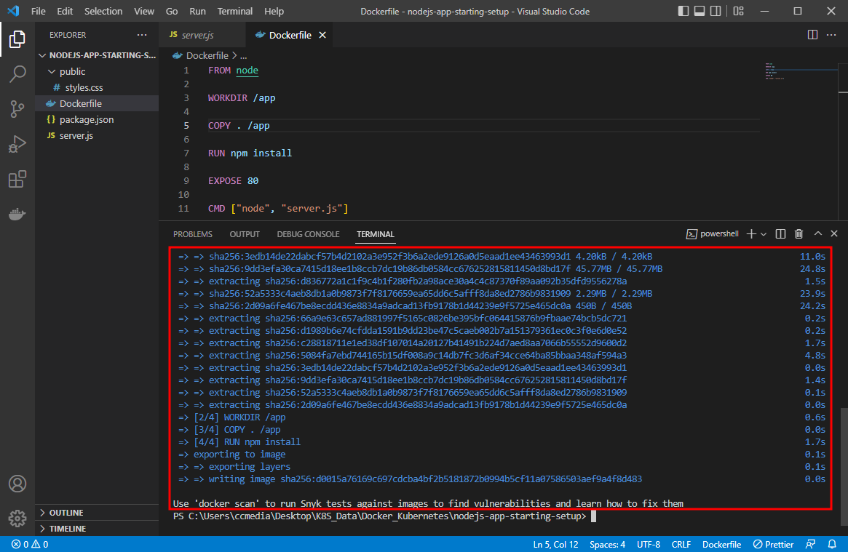Change encoding via UTF-8 status item
Image resolution: width=848 pixels, height=552 pixels.
pyautogui.click(x=649, y=544)
